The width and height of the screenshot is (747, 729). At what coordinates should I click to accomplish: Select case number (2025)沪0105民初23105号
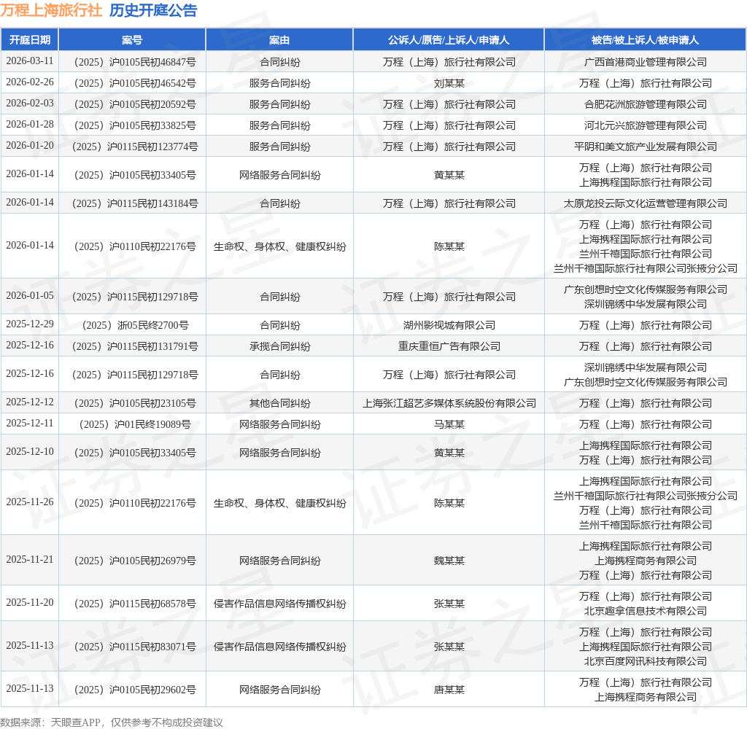coord(135,403)
